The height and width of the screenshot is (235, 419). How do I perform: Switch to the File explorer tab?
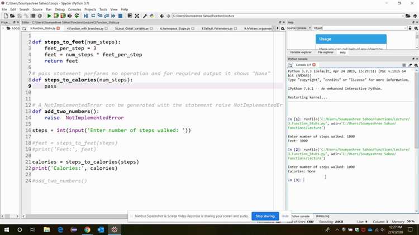click(326, 52)
